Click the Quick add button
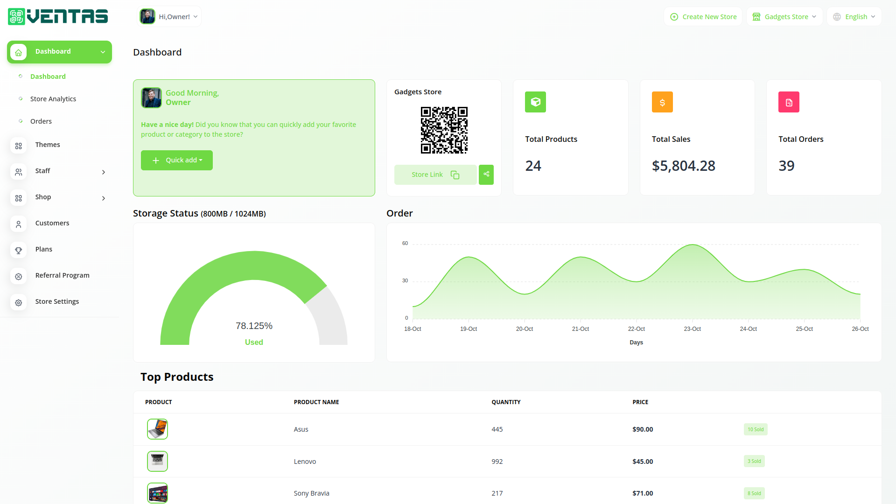896x504 pixels. pos(177,160)
